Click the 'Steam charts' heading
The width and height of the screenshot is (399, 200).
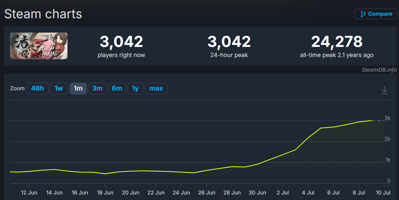click(x=43, y=14)
